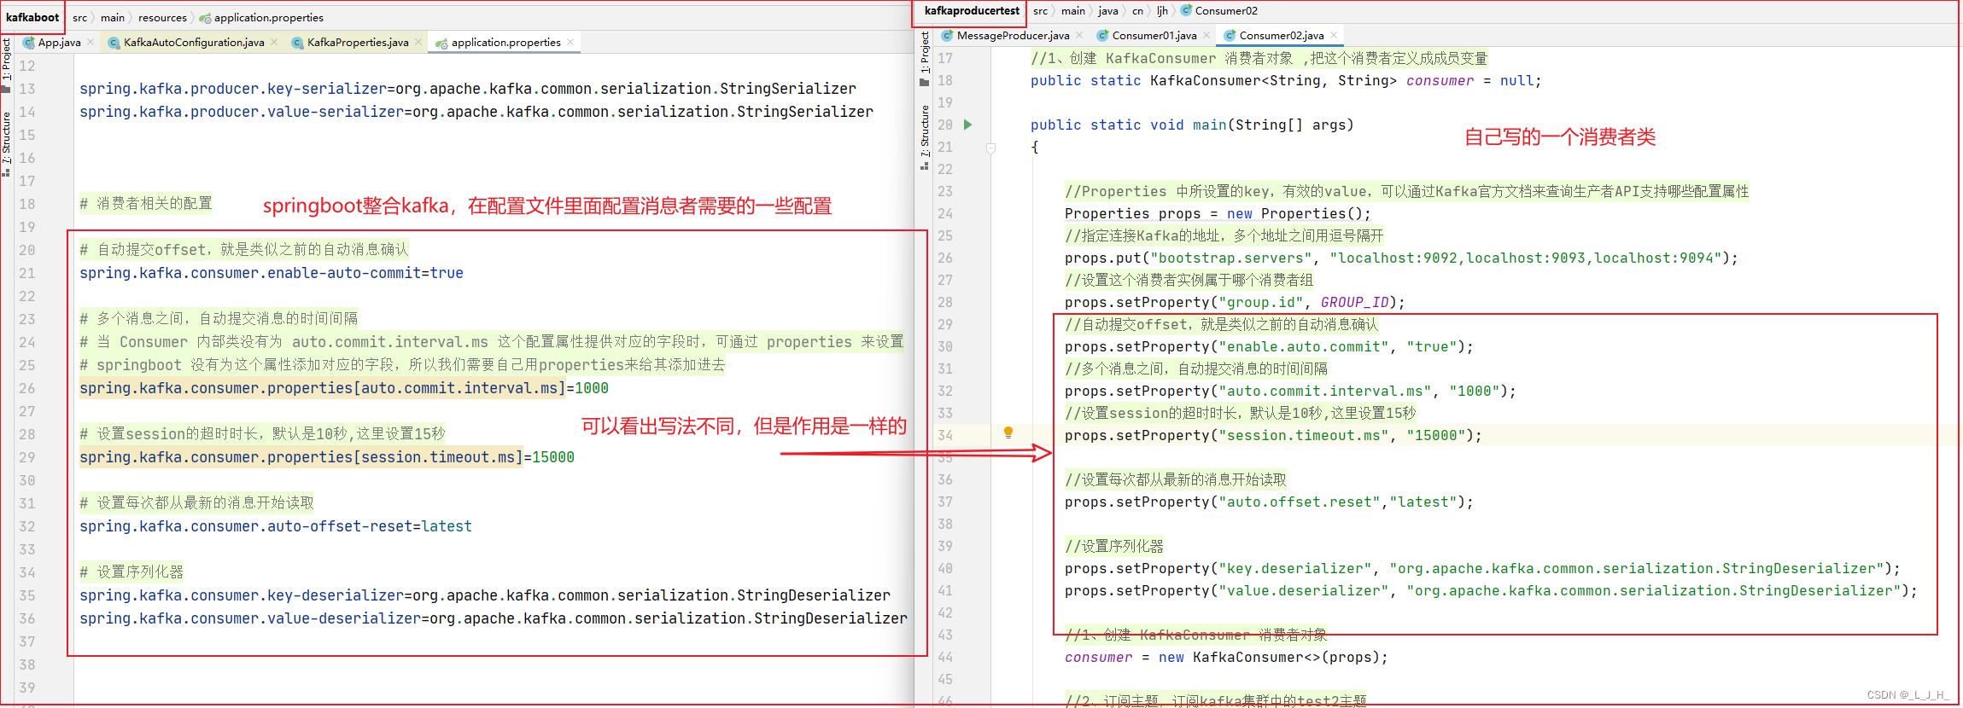Click the spring.kafka.producer.key-serializer line

click(x=468, y=89)
